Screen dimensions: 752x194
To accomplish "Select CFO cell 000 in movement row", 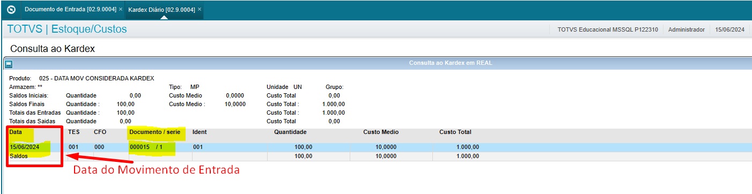I will coord(99,147).
